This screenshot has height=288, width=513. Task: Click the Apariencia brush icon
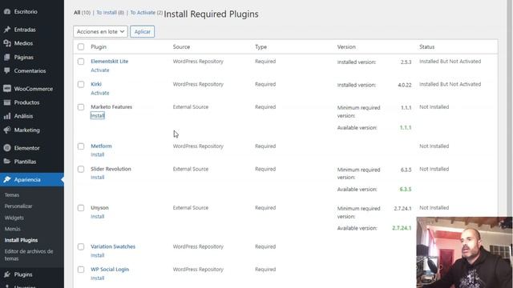(7, 179)
